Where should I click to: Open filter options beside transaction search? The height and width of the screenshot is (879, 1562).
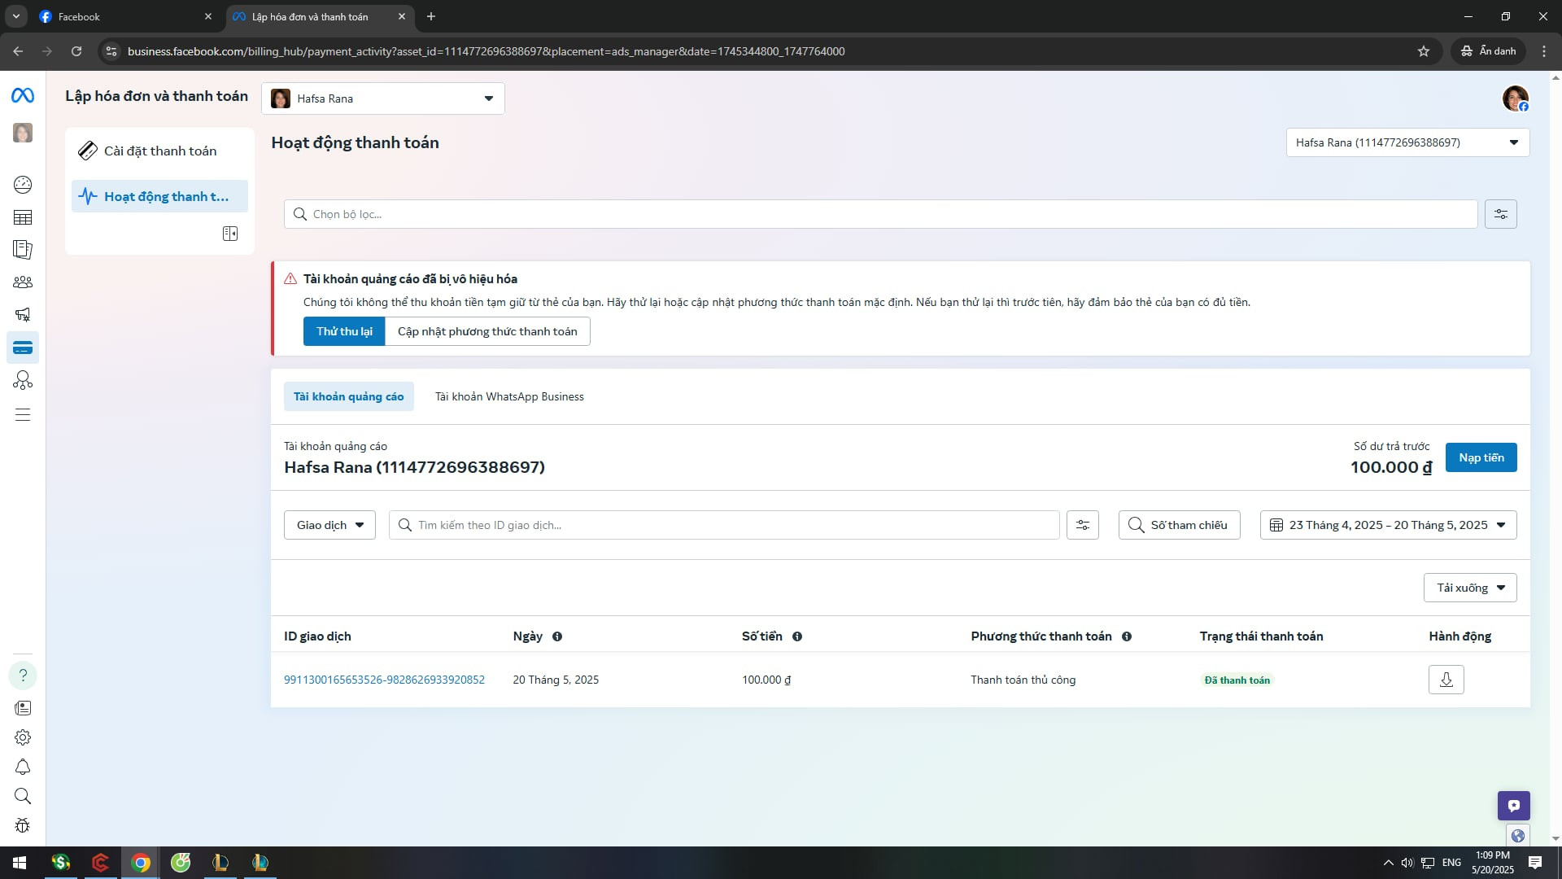tap(1083, 525)
